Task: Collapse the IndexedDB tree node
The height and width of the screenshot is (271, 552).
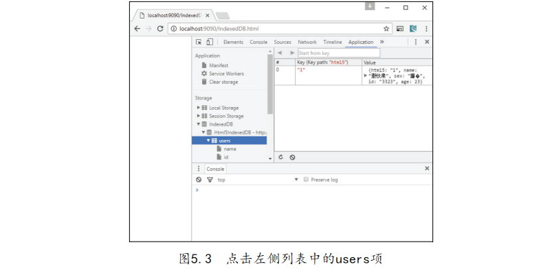Action: 199,124
